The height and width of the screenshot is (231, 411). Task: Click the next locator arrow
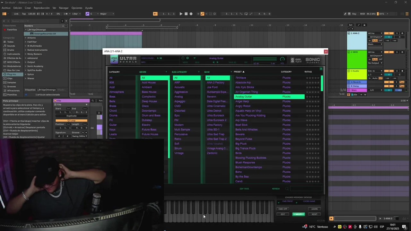click(x=353, y=29)
